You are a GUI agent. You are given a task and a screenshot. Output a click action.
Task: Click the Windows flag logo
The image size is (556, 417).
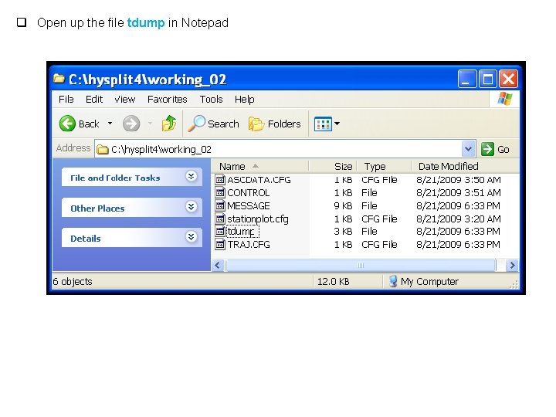click(x=504, y=99)
